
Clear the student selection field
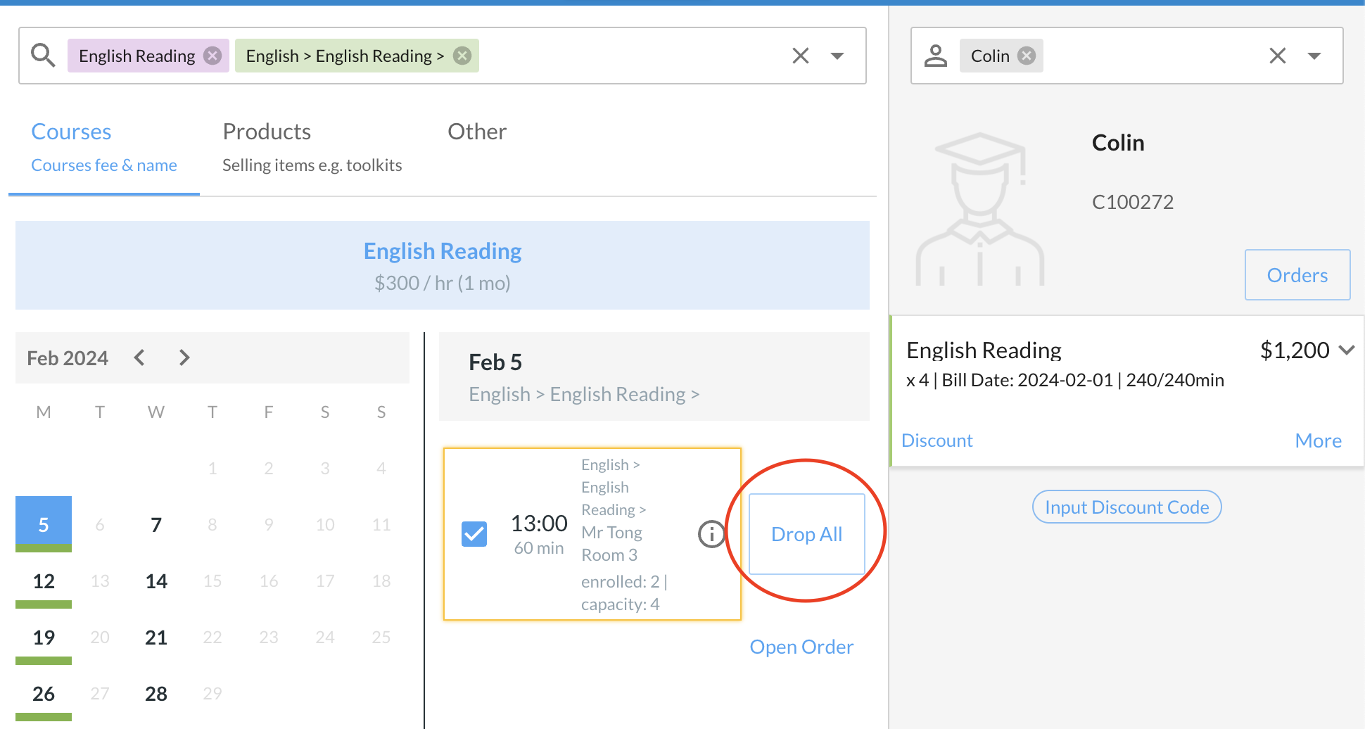pos(1277,56)
